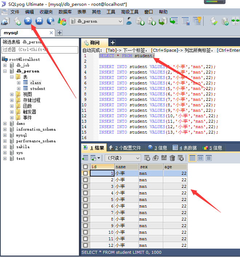Click the copy result data icon
This screenshot has width=240, height=257.
[x=93, y=158]
